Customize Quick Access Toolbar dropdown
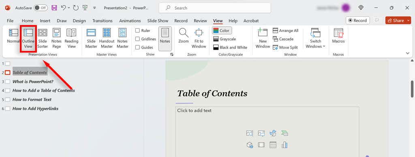Viewport: 415px width, 157px height. (94, 8)
